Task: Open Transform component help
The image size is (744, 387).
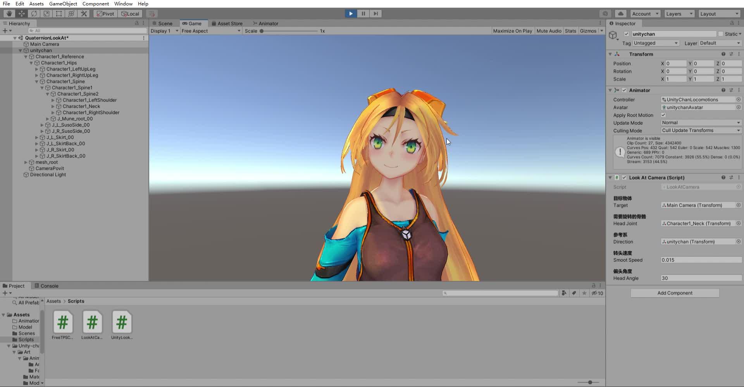Action: [x=723, y=54]
